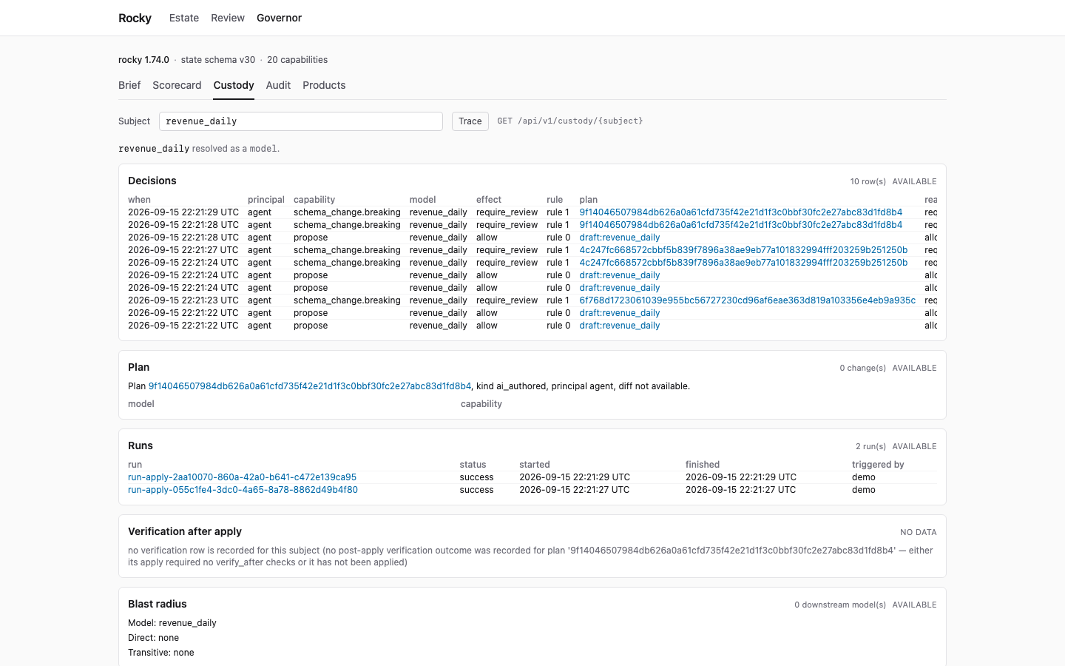Open the Estate nav item

pos(184,18)
